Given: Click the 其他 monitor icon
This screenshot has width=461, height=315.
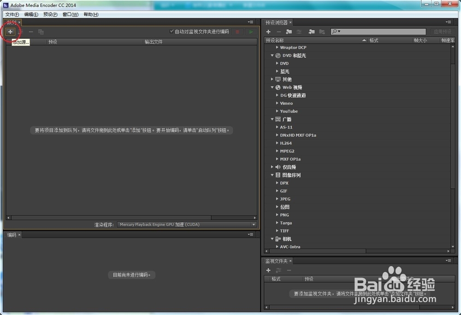Looking at the screenshot, I should point(278,79).
